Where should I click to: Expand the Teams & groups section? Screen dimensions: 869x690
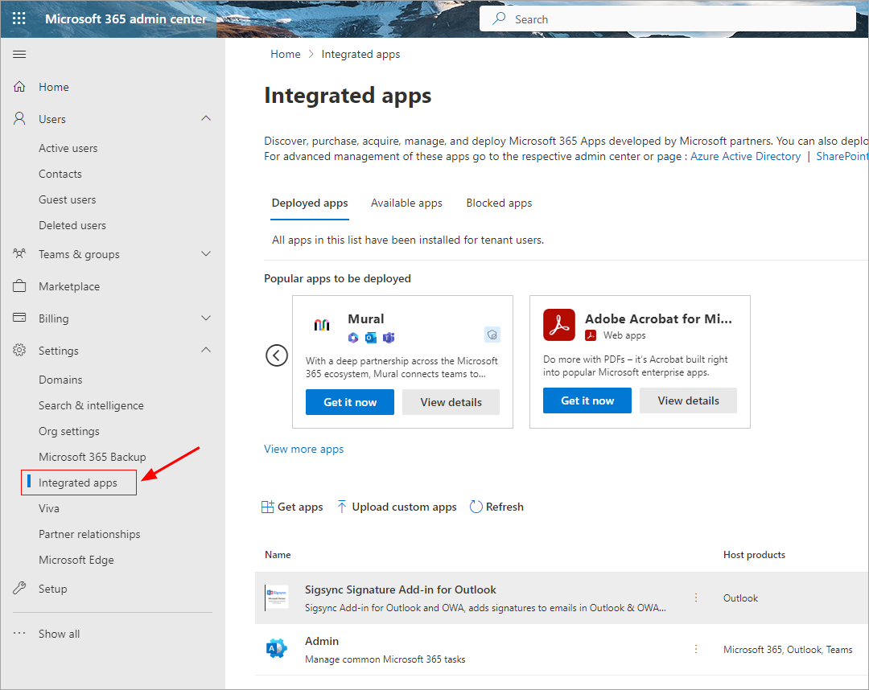coord(206,254)
